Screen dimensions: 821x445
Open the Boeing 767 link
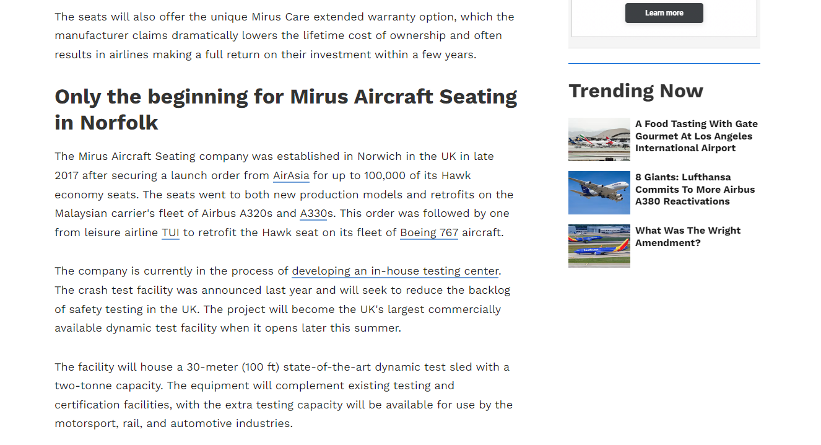pyautogui.click(x=429, y=233)
